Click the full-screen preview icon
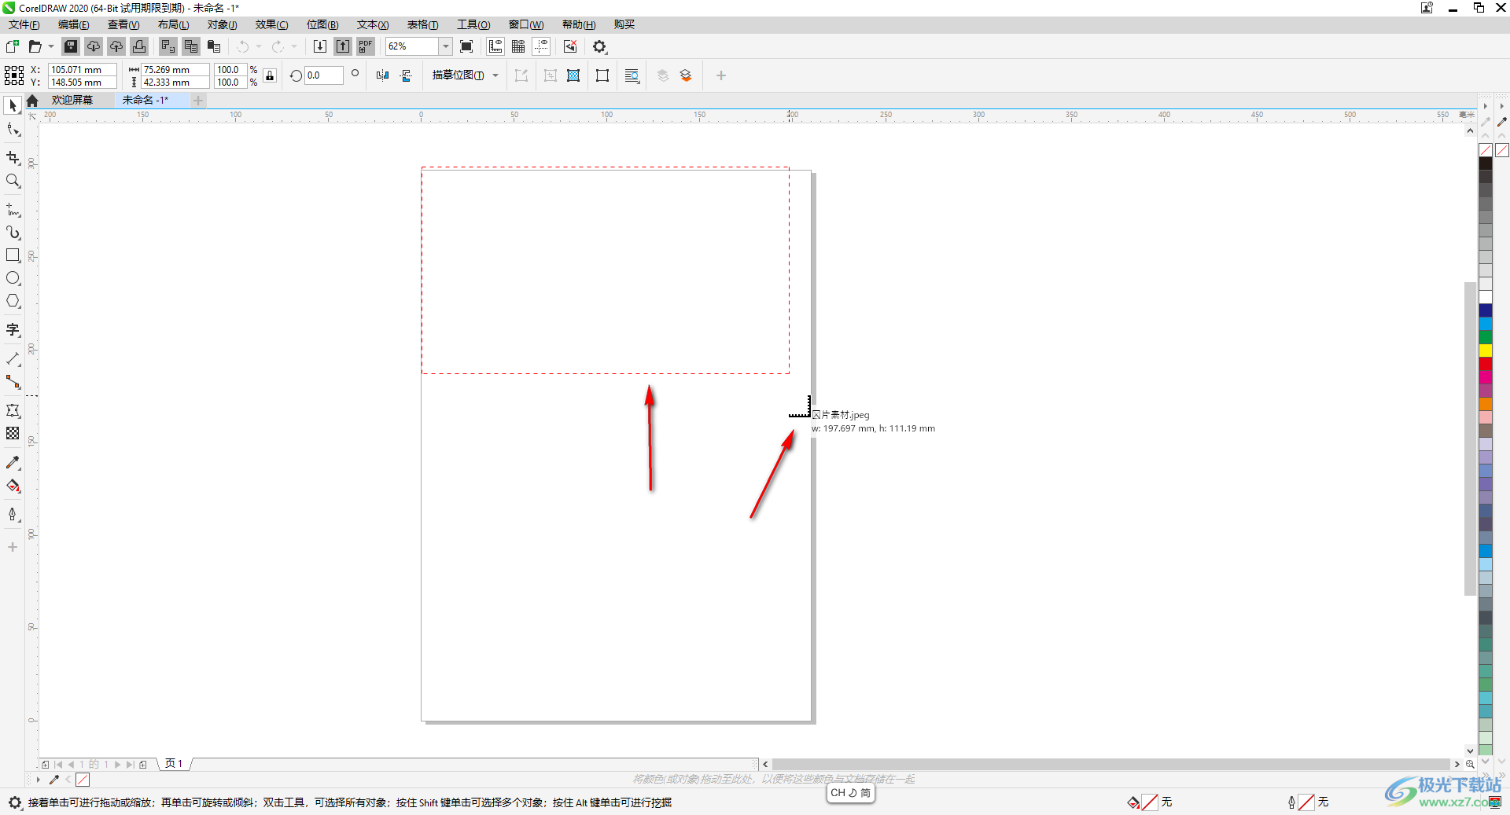Viewport: 1510px width, 815px height. point(466,46)
